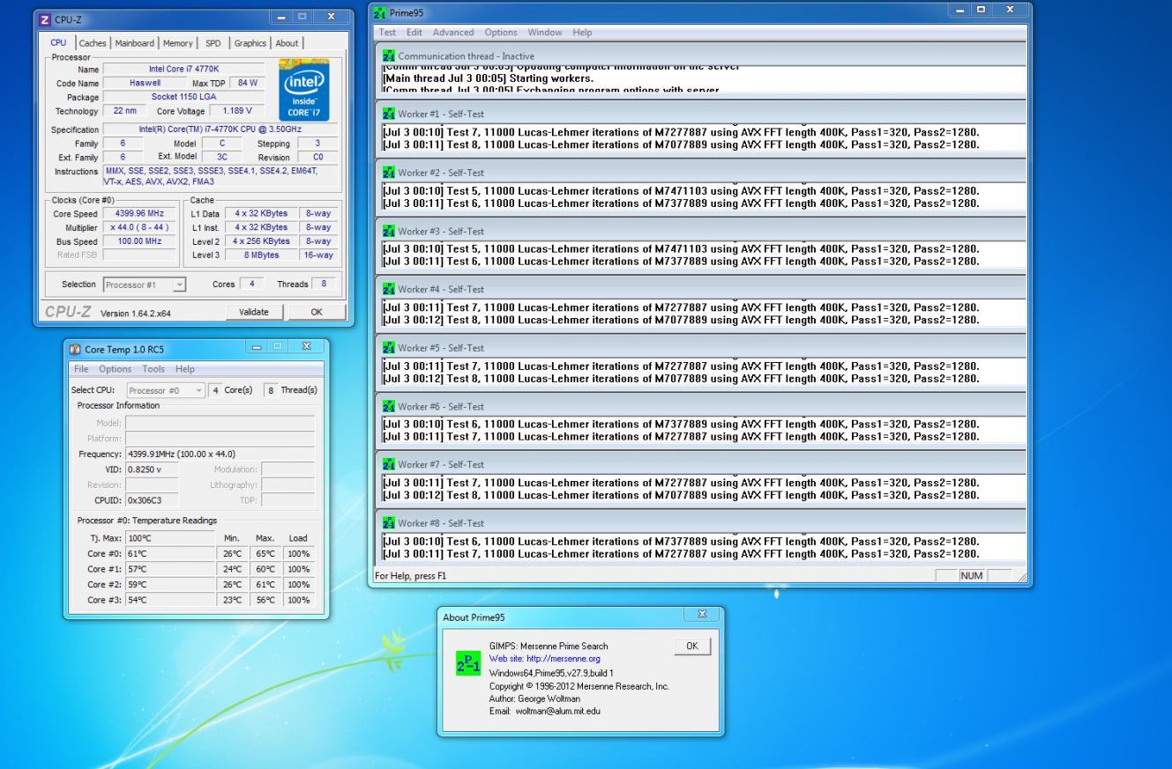
Task: Click the Max TDP value 84 W
Action: (x=247, y=83)
